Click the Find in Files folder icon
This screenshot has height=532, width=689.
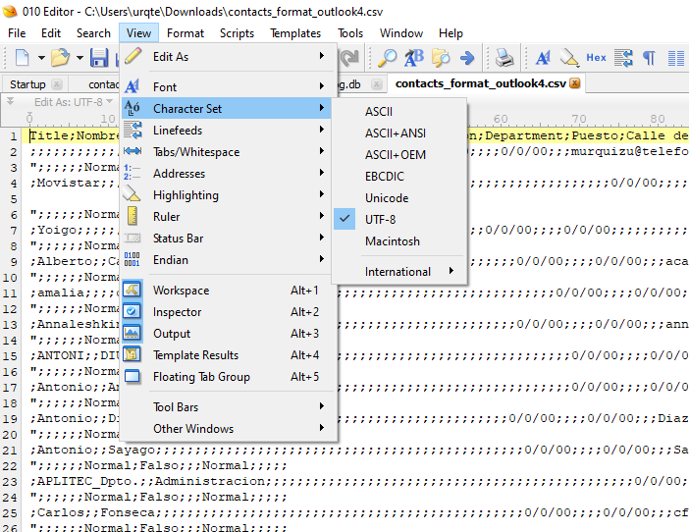tap(441, 58)
